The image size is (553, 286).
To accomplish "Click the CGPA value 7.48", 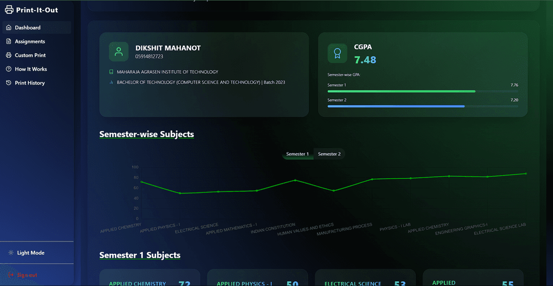I will [365, 60].
